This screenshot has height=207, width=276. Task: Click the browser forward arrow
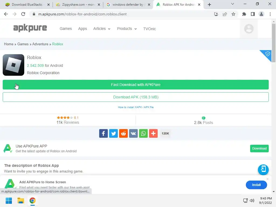15,14
